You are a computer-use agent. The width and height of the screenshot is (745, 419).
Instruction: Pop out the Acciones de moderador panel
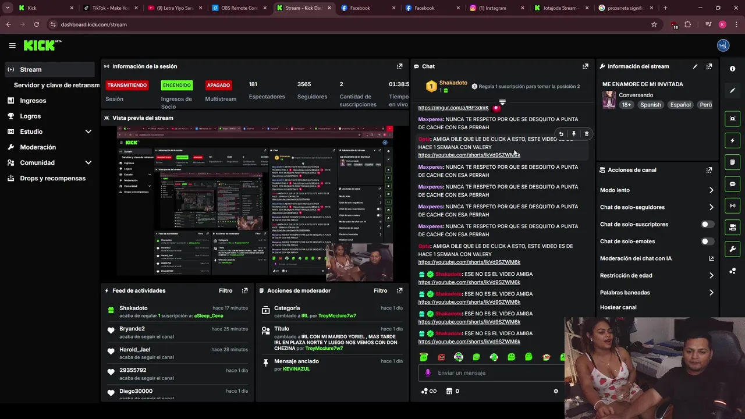[399, 290]
